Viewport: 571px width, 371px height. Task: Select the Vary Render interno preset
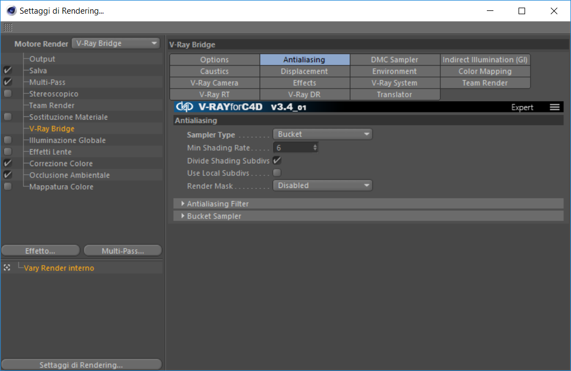tap(59, 268)
